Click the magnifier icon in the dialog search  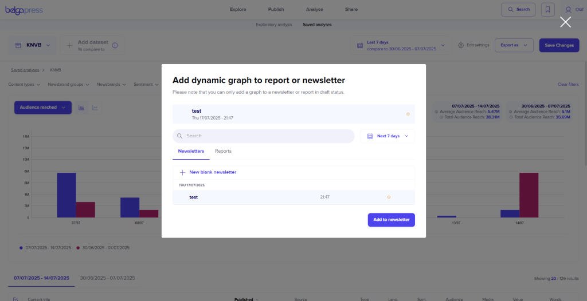[x=179, y=136]
